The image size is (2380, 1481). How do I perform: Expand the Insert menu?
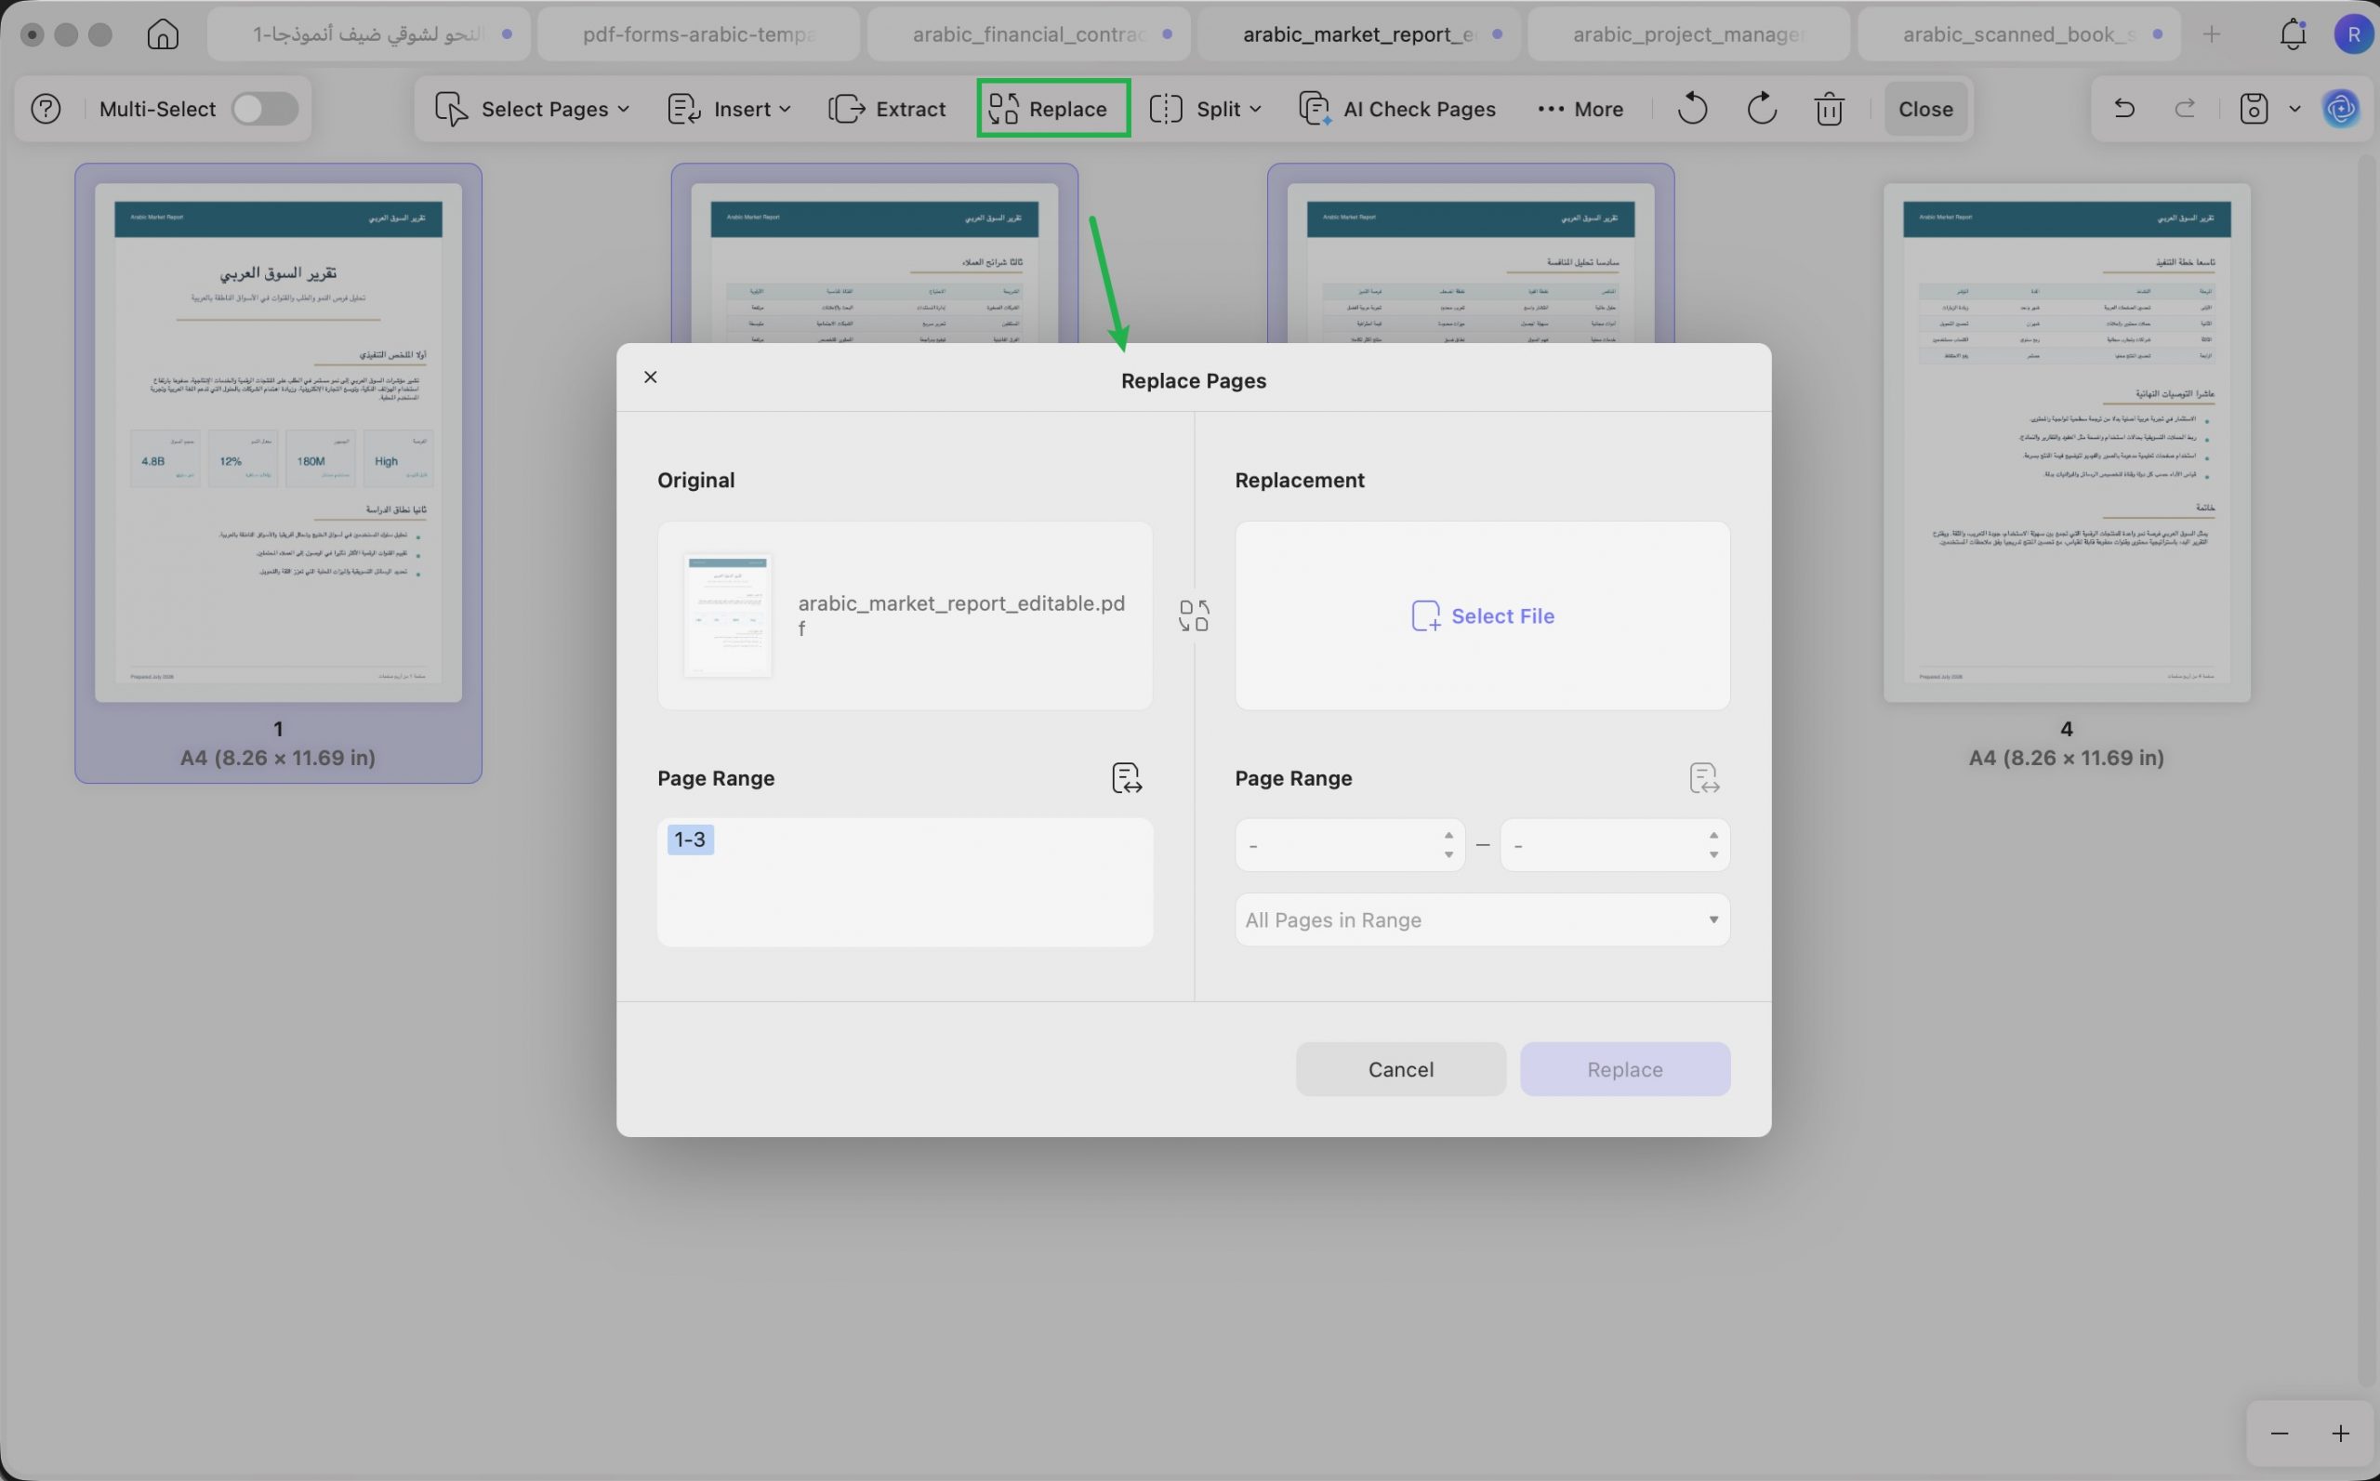(729, 109)
